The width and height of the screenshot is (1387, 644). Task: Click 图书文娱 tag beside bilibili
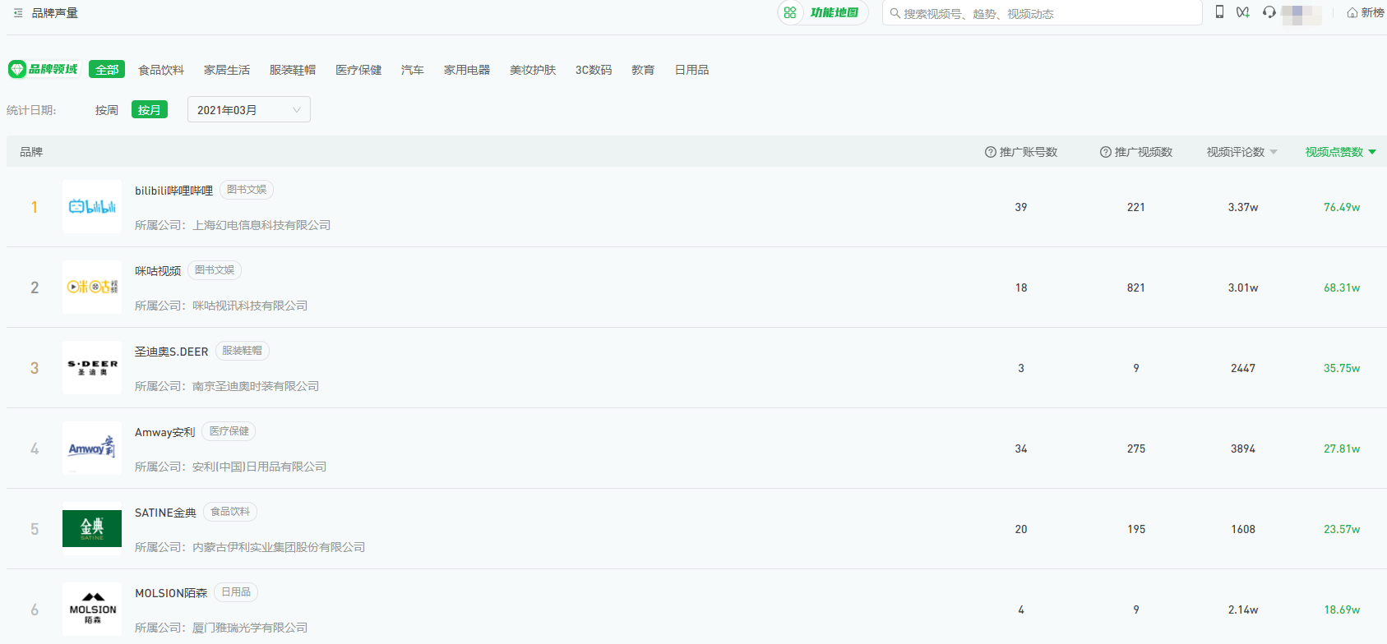247,190
